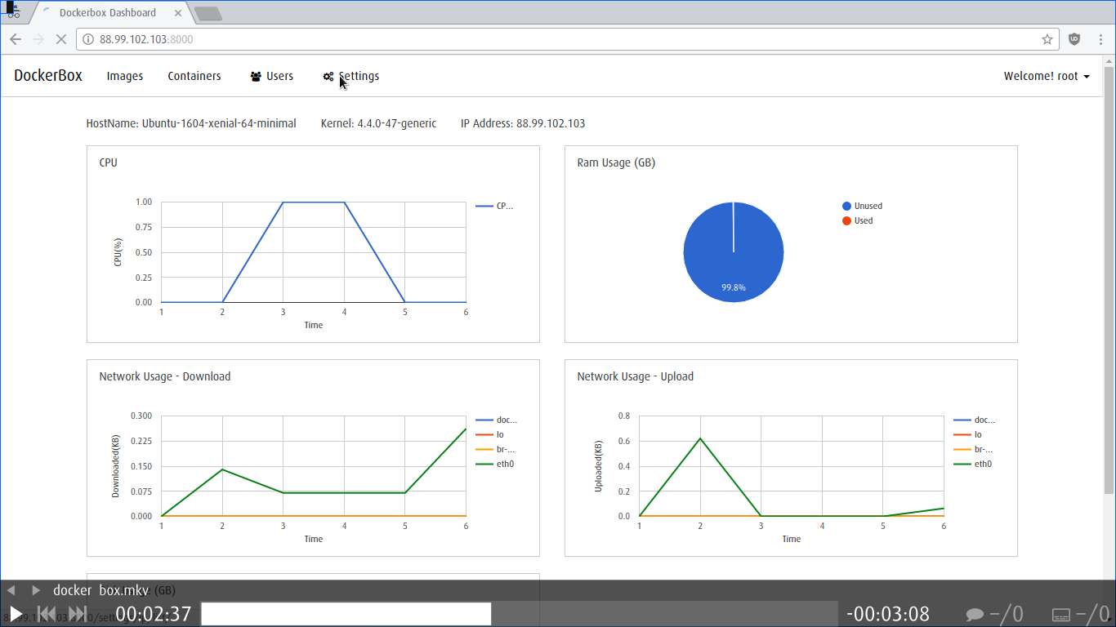
Task: Click the doc... legend in Upload chart
Action: pyautogui.click(x=974, y=420)
